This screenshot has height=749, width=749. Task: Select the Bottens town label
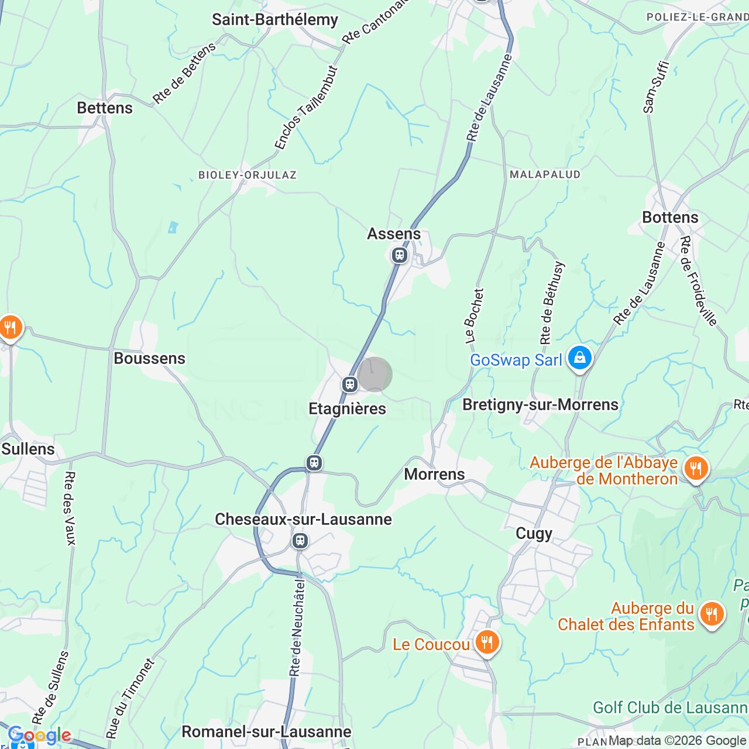(670, 217)
